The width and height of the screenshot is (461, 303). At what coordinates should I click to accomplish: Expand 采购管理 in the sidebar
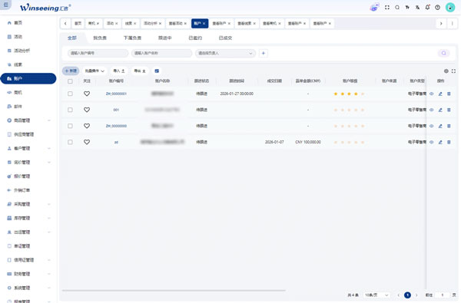(x=28, y=204)
